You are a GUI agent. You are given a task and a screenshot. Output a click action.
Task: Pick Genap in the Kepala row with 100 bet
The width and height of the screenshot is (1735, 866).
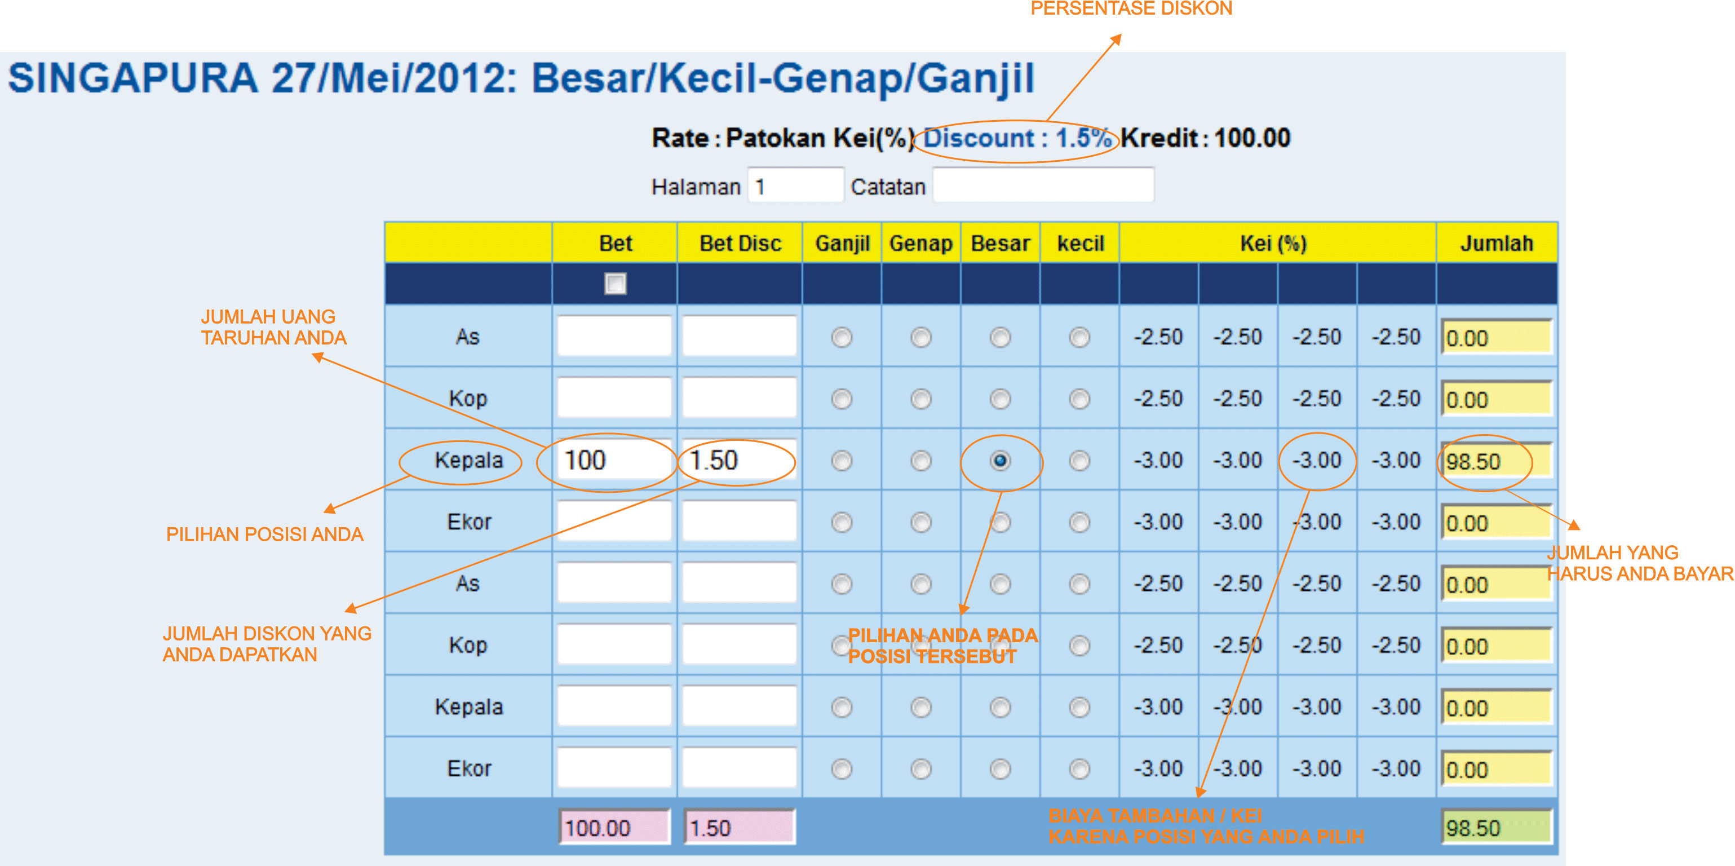point(920,460)
